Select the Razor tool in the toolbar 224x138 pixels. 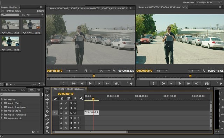pos(47,111)
